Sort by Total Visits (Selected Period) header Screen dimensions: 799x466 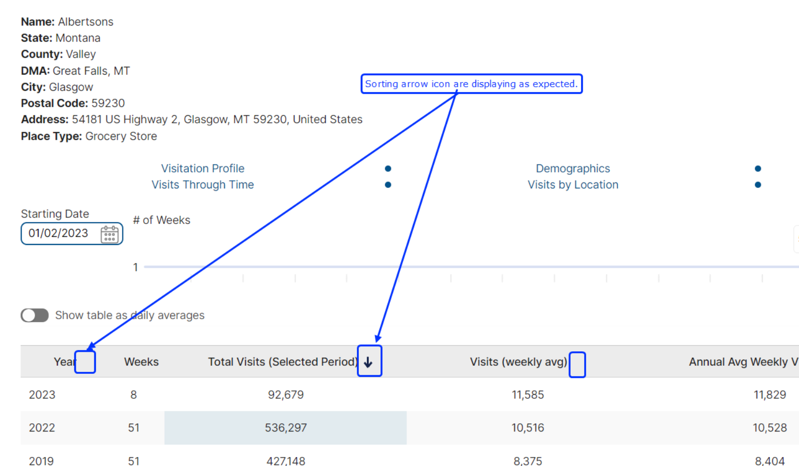tap(283, 362)
